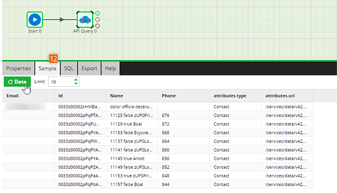Select the Start 0 node icon
337x193 pixels.
35,19
